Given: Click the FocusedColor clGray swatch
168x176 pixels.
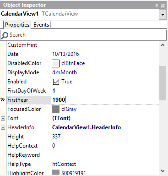Looking at the screenshot, I should 56,109.
